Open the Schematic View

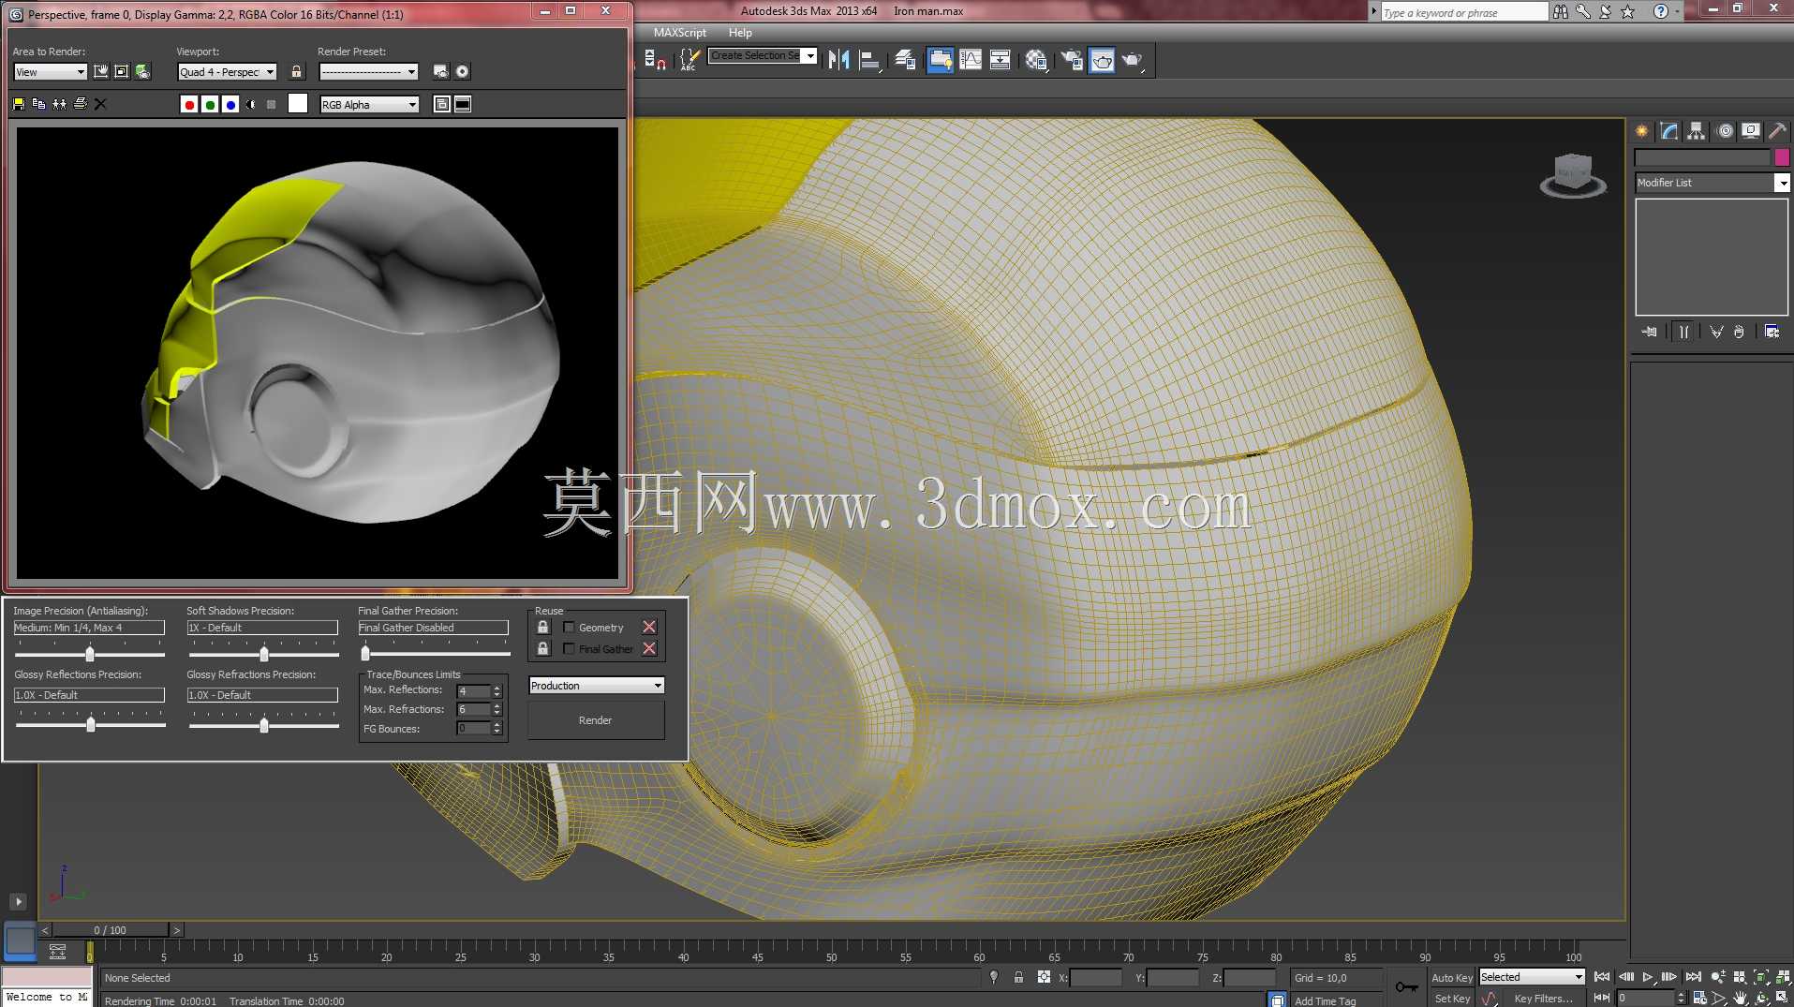1001,60
